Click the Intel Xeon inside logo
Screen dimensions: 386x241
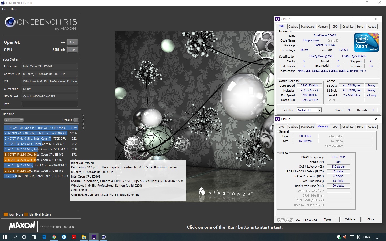(366, 43)
